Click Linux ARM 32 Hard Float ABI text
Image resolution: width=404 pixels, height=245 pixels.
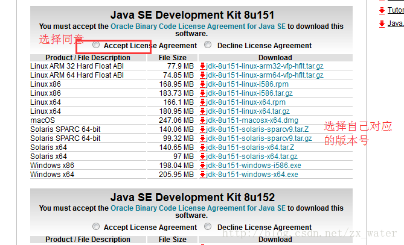coord(77,66)
